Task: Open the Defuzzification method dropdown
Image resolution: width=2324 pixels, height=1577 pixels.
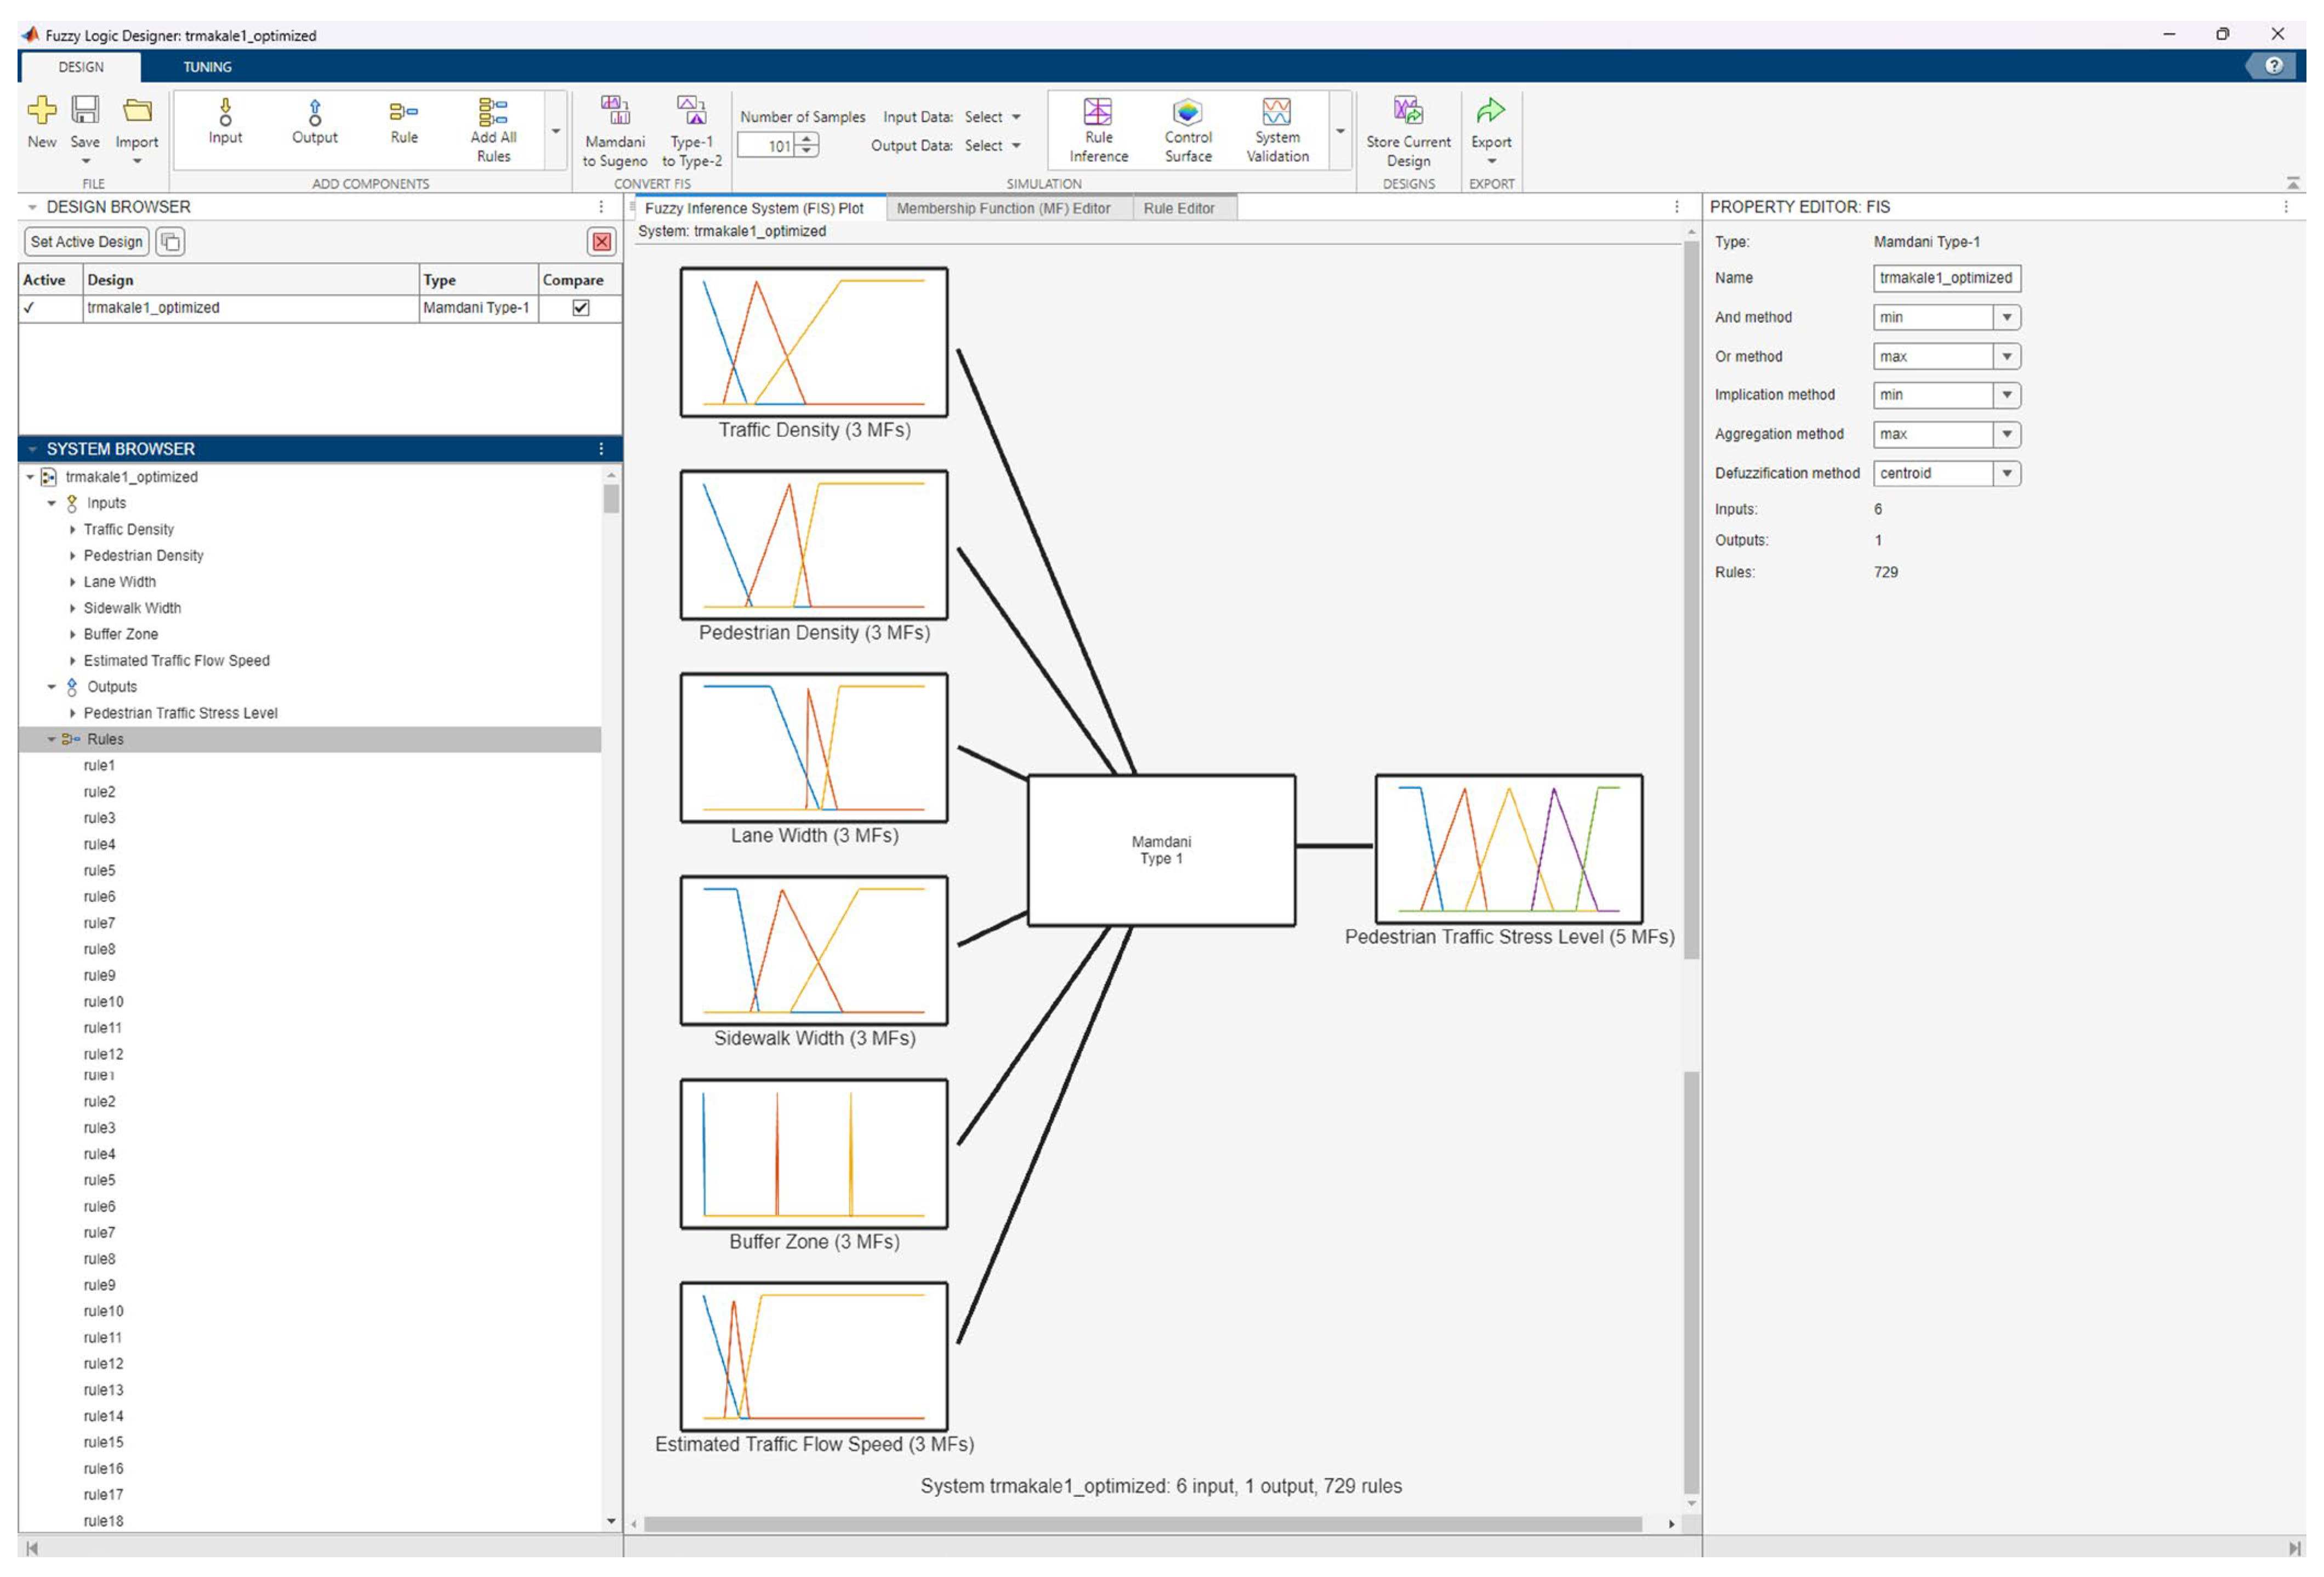Action: 2006,473
